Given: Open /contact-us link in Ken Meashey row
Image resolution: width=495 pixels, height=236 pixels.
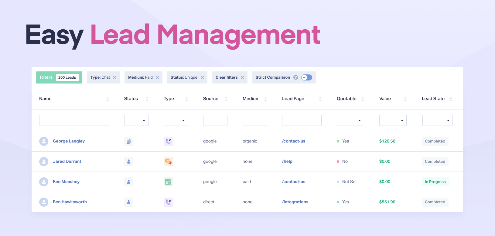Looking at the screenshot, I should point(294,182).
